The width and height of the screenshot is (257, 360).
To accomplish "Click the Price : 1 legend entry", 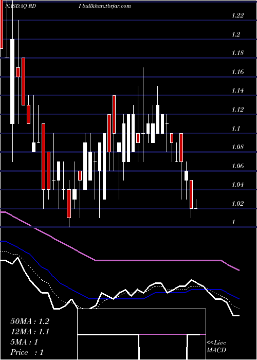I will 27,352.
